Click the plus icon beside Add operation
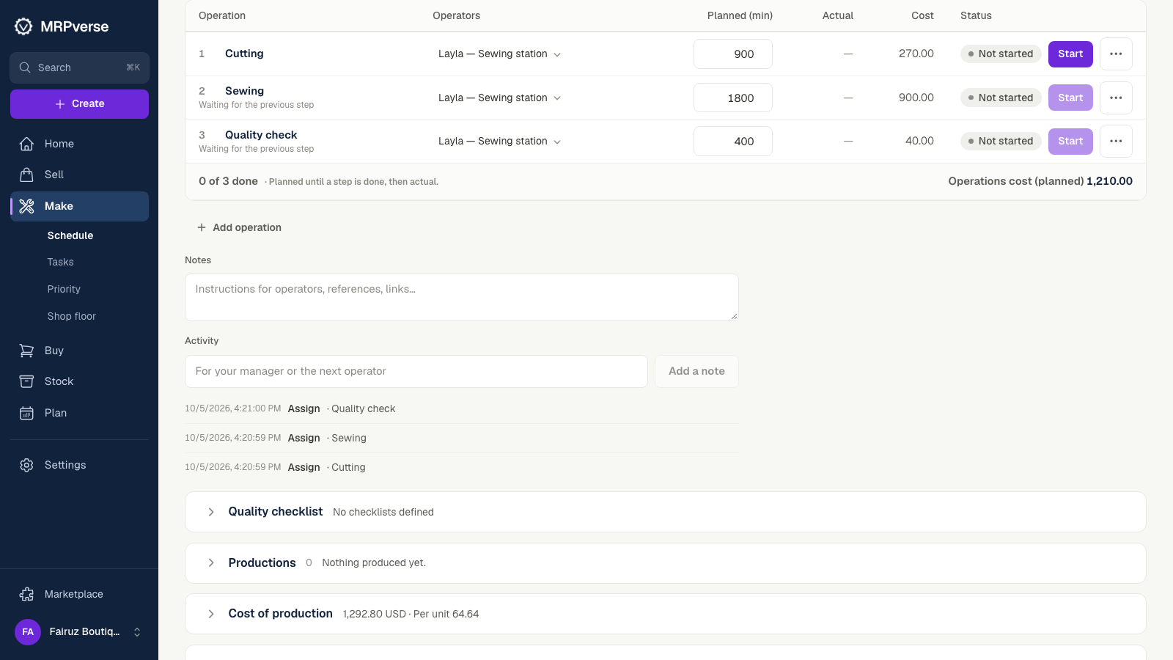Screen dimensions: 1173x660 (202, 227)
